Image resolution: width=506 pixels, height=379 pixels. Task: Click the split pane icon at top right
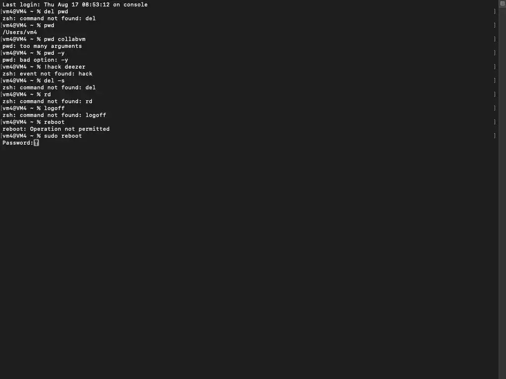503,3
